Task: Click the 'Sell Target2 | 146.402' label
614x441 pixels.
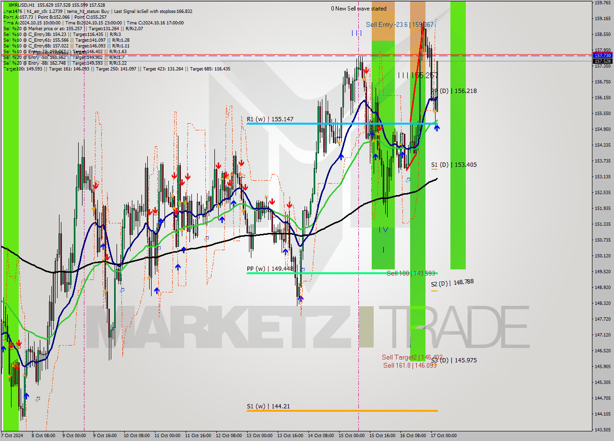Action: click(x=412, y=357)
